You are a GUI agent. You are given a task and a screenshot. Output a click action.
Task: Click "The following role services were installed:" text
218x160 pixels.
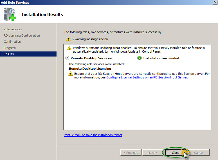(97, 64)
